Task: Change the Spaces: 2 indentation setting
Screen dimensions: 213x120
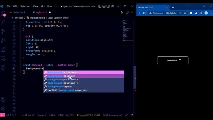Action: (x=42, y=115)
